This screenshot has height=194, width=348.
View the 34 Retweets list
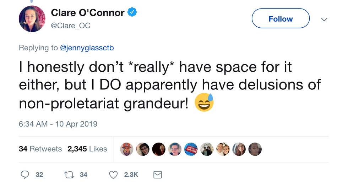point(40,149)
